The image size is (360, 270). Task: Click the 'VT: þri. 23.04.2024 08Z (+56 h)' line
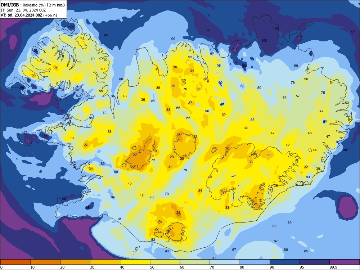tap(29, 15)
